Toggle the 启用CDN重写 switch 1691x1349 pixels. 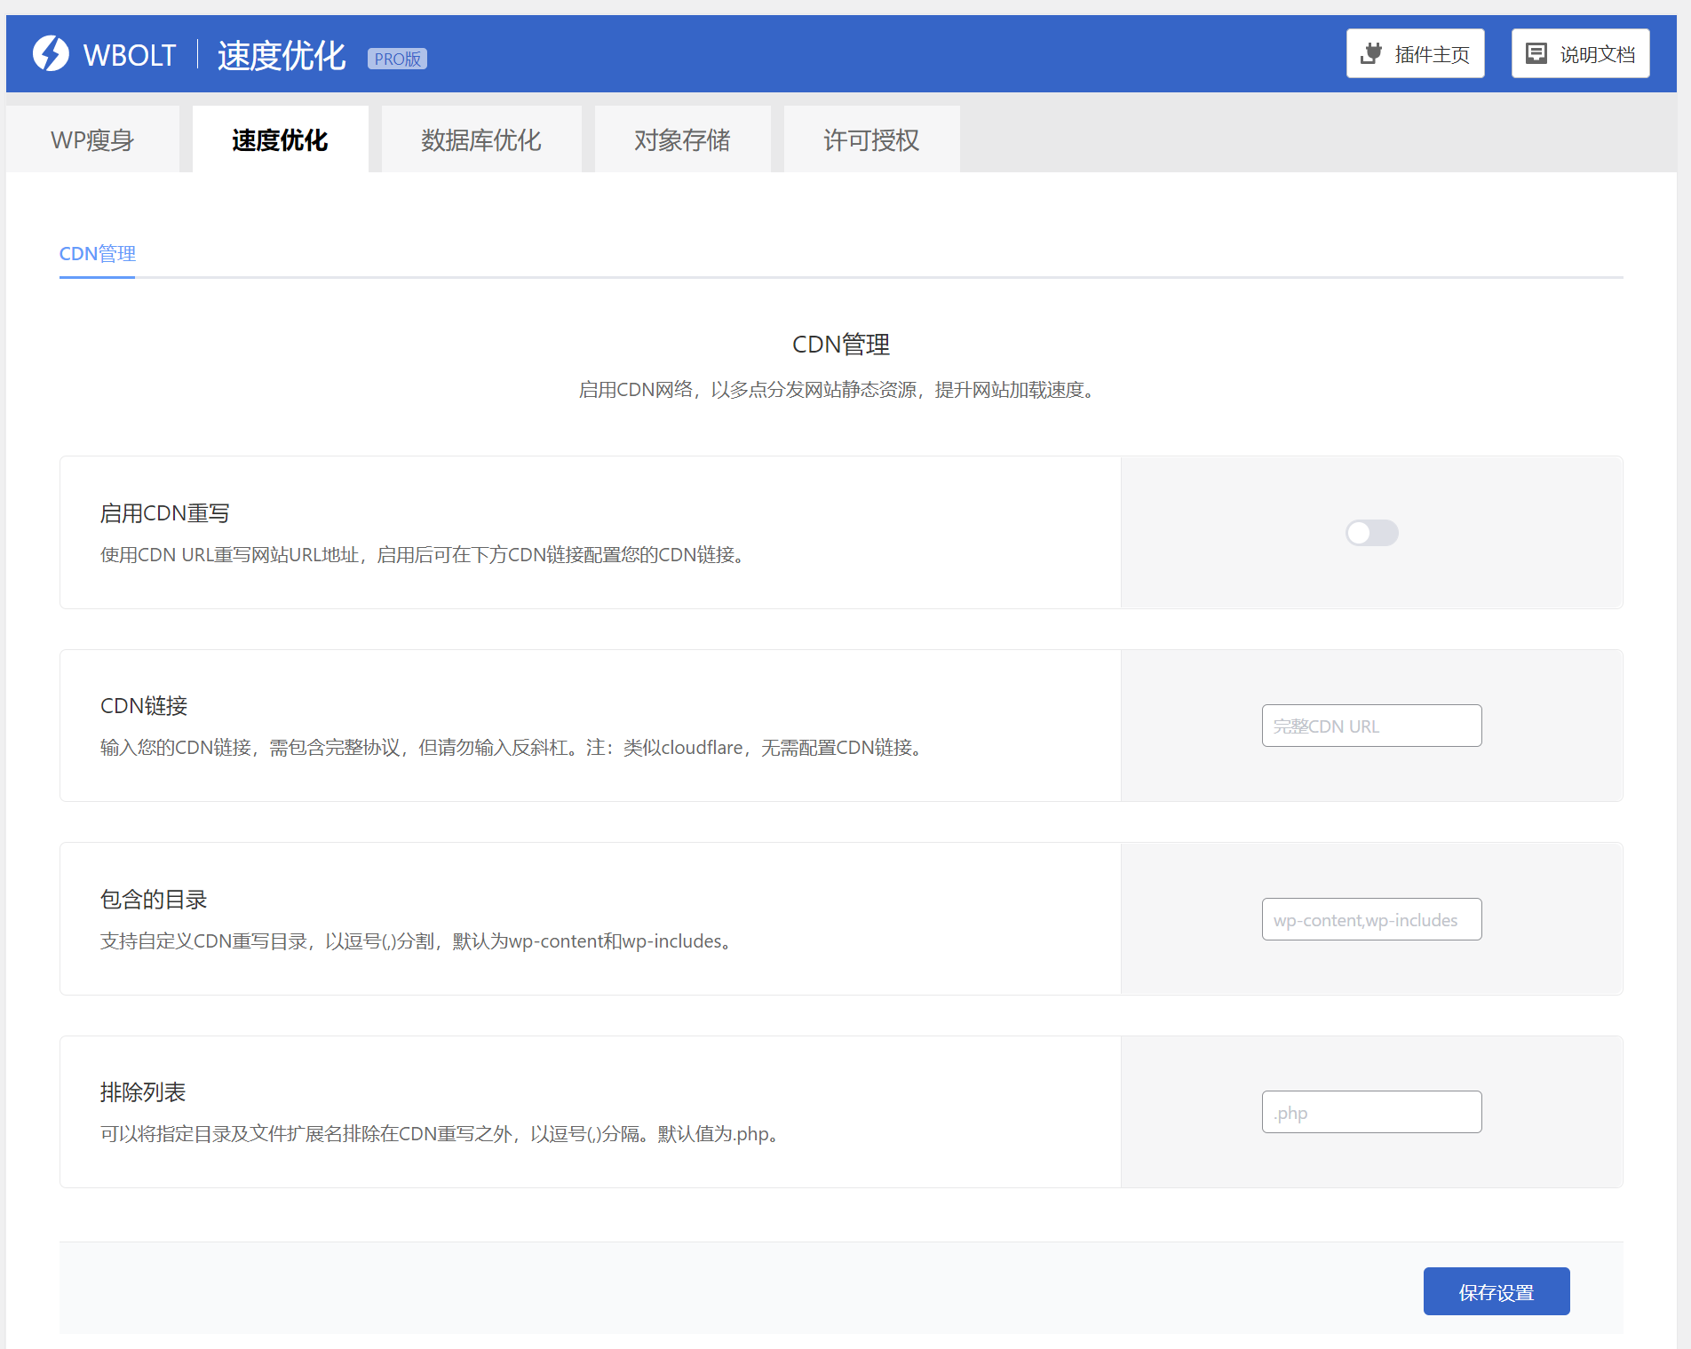(1371, 533)
